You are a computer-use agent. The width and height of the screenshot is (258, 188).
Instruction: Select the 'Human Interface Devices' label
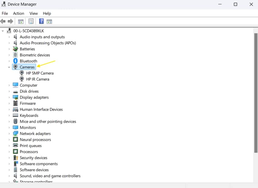click(41, 109)
